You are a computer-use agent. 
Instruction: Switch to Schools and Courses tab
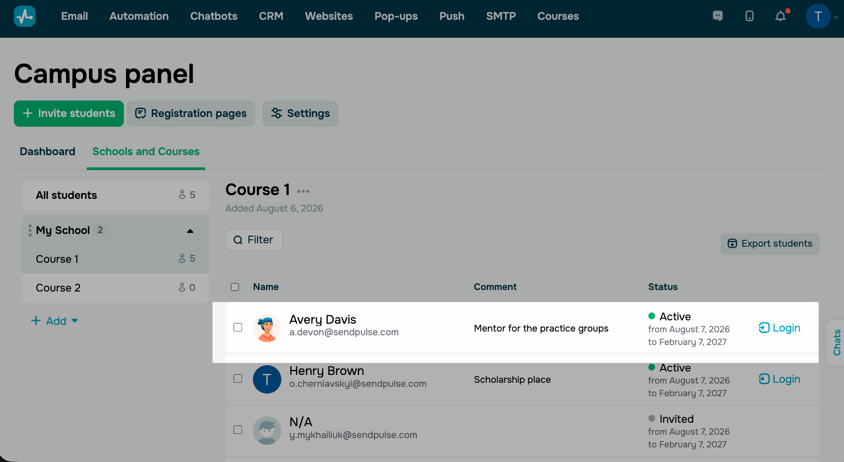click(146, 151)
